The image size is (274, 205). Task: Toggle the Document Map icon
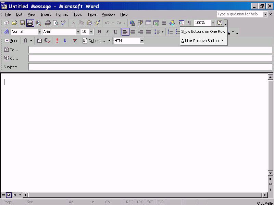point(182,23)
